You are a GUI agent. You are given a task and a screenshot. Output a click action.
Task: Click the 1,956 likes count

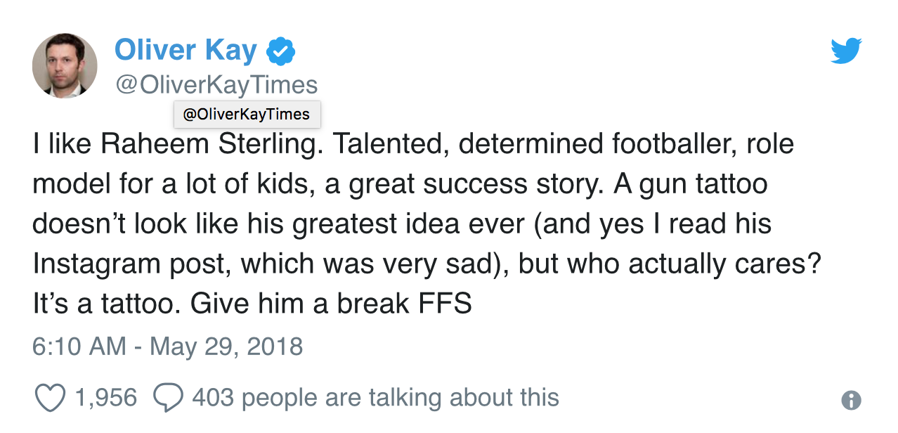tap(105, 398)
